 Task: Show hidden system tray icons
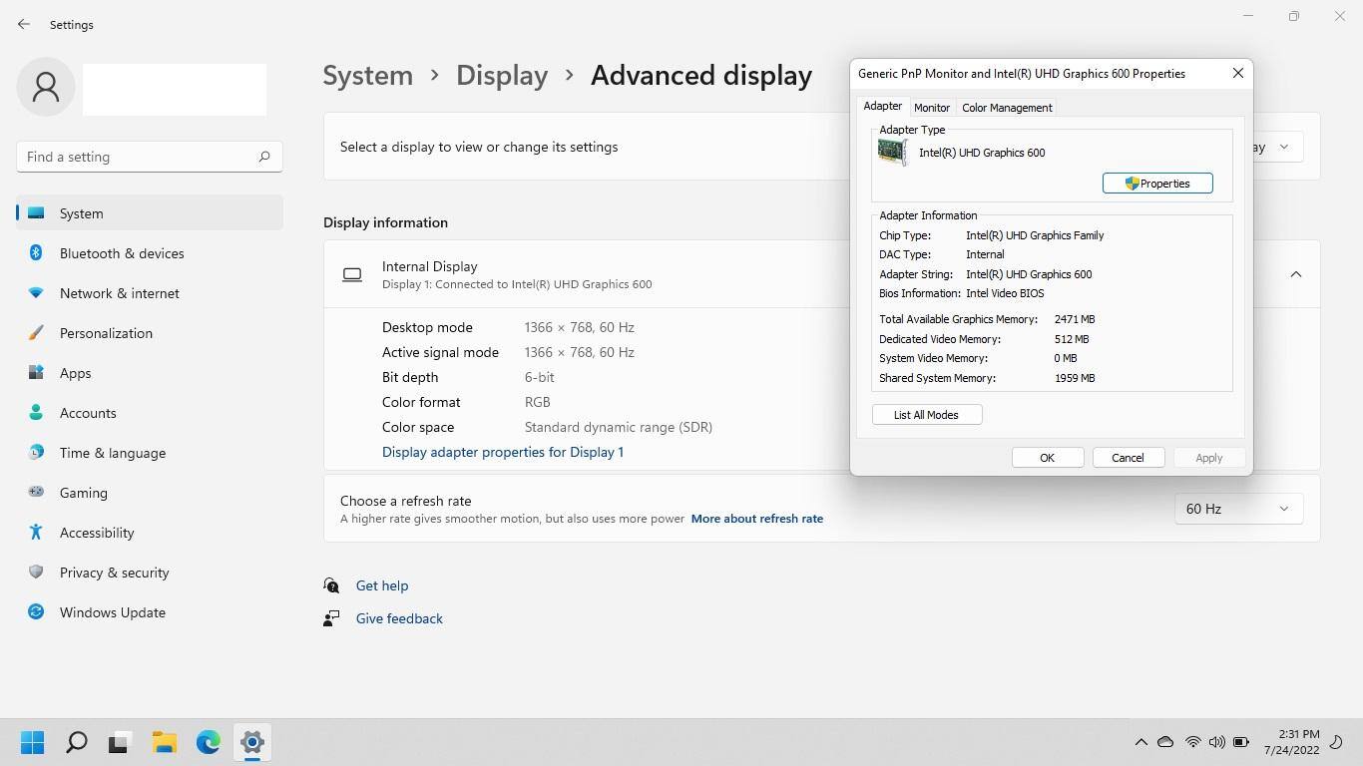(x=1140, y=742)
